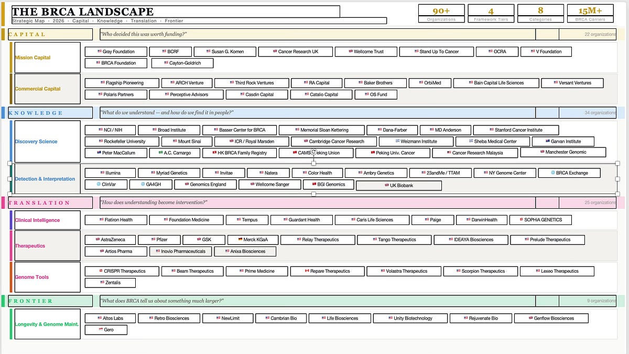Click the AstraZeneca box
This screenshot has width=629, height=354.
click(110, 240)
